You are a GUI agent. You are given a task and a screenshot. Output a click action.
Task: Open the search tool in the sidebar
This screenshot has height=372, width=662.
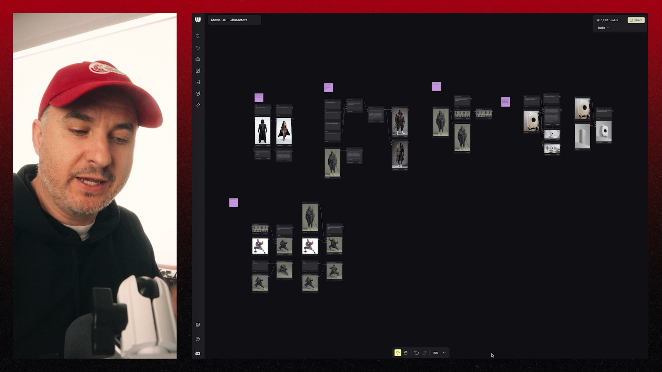pyautogui.click(x=198, y=36)
